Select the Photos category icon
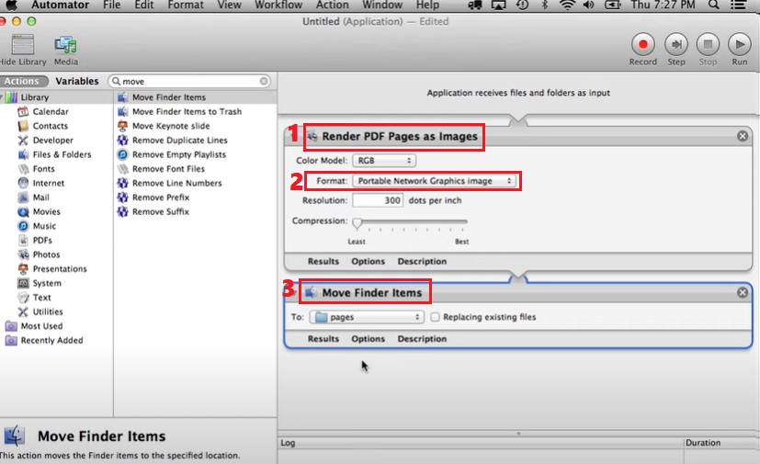Screen dimensions: 760x464 (23, 255)
